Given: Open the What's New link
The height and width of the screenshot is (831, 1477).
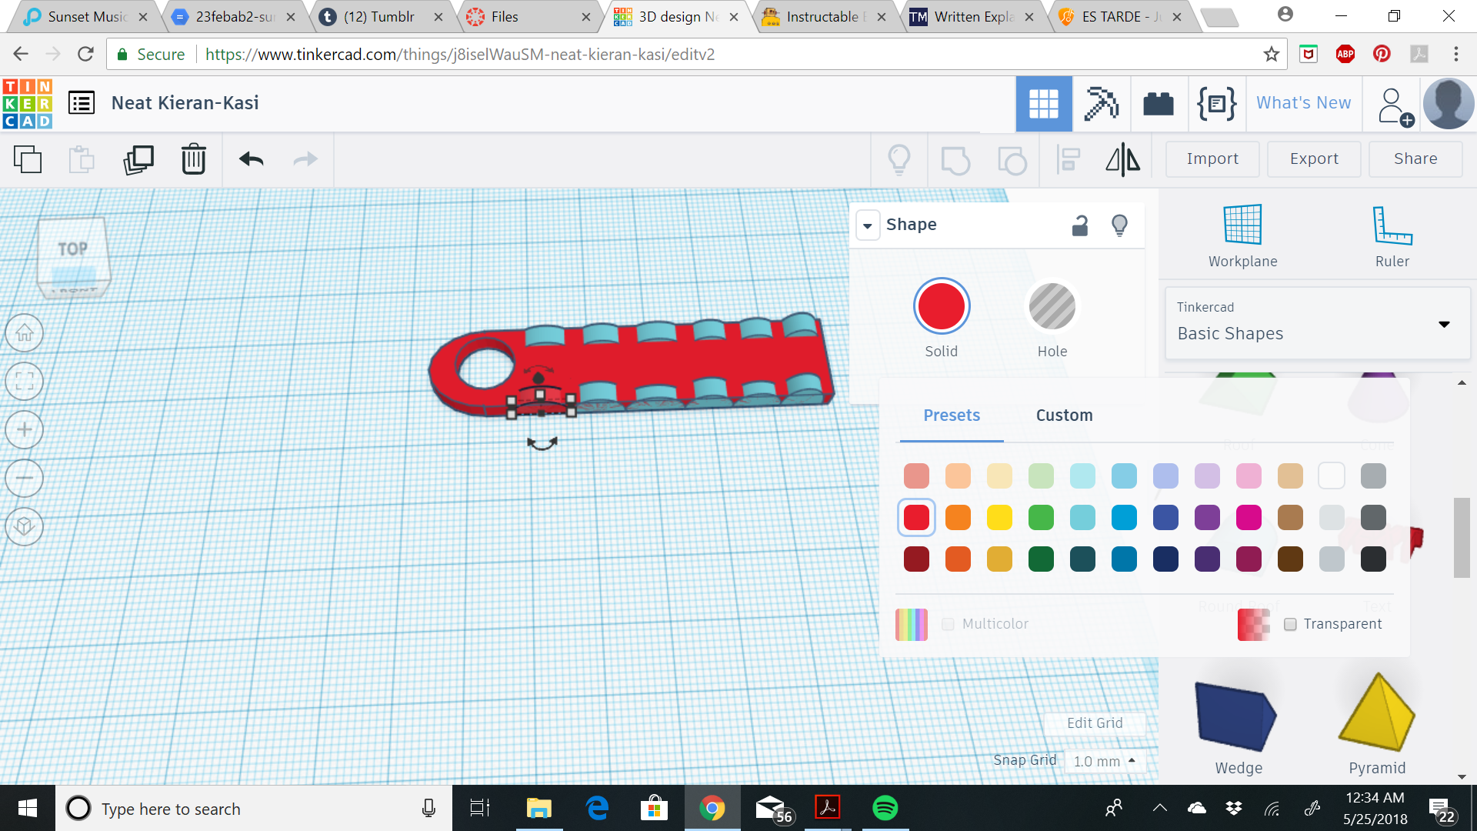Looking at the screenshot, I should pos(1303,103).
